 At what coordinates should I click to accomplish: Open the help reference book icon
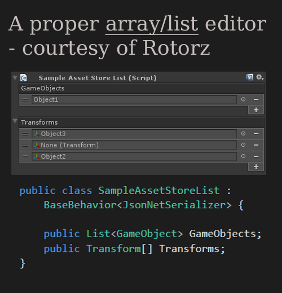point(250,77)
